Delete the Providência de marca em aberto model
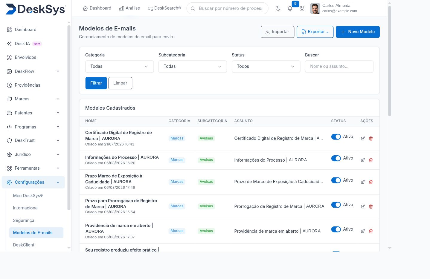The height and width of the screenshot is (279, 430). pos(371,231)
